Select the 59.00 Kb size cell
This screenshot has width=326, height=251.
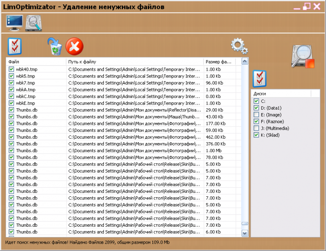tap(214, 130)
